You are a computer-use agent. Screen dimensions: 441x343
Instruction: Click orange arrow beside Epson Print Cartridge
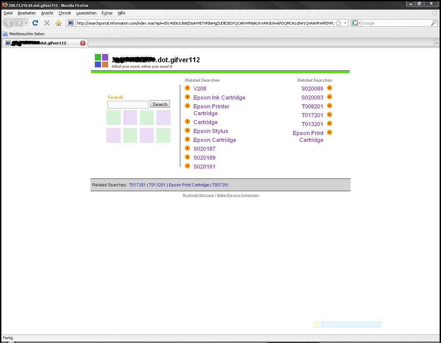(329, 132)
